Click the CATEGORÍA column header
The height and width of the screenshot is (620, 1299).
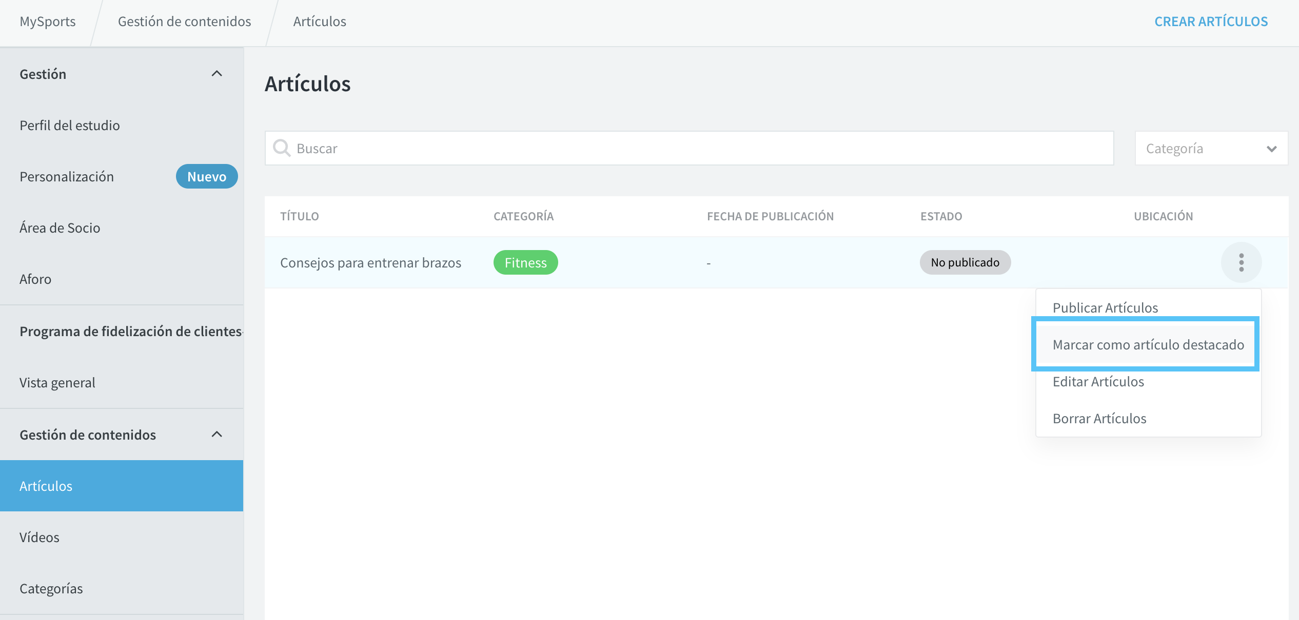point(523,216)
